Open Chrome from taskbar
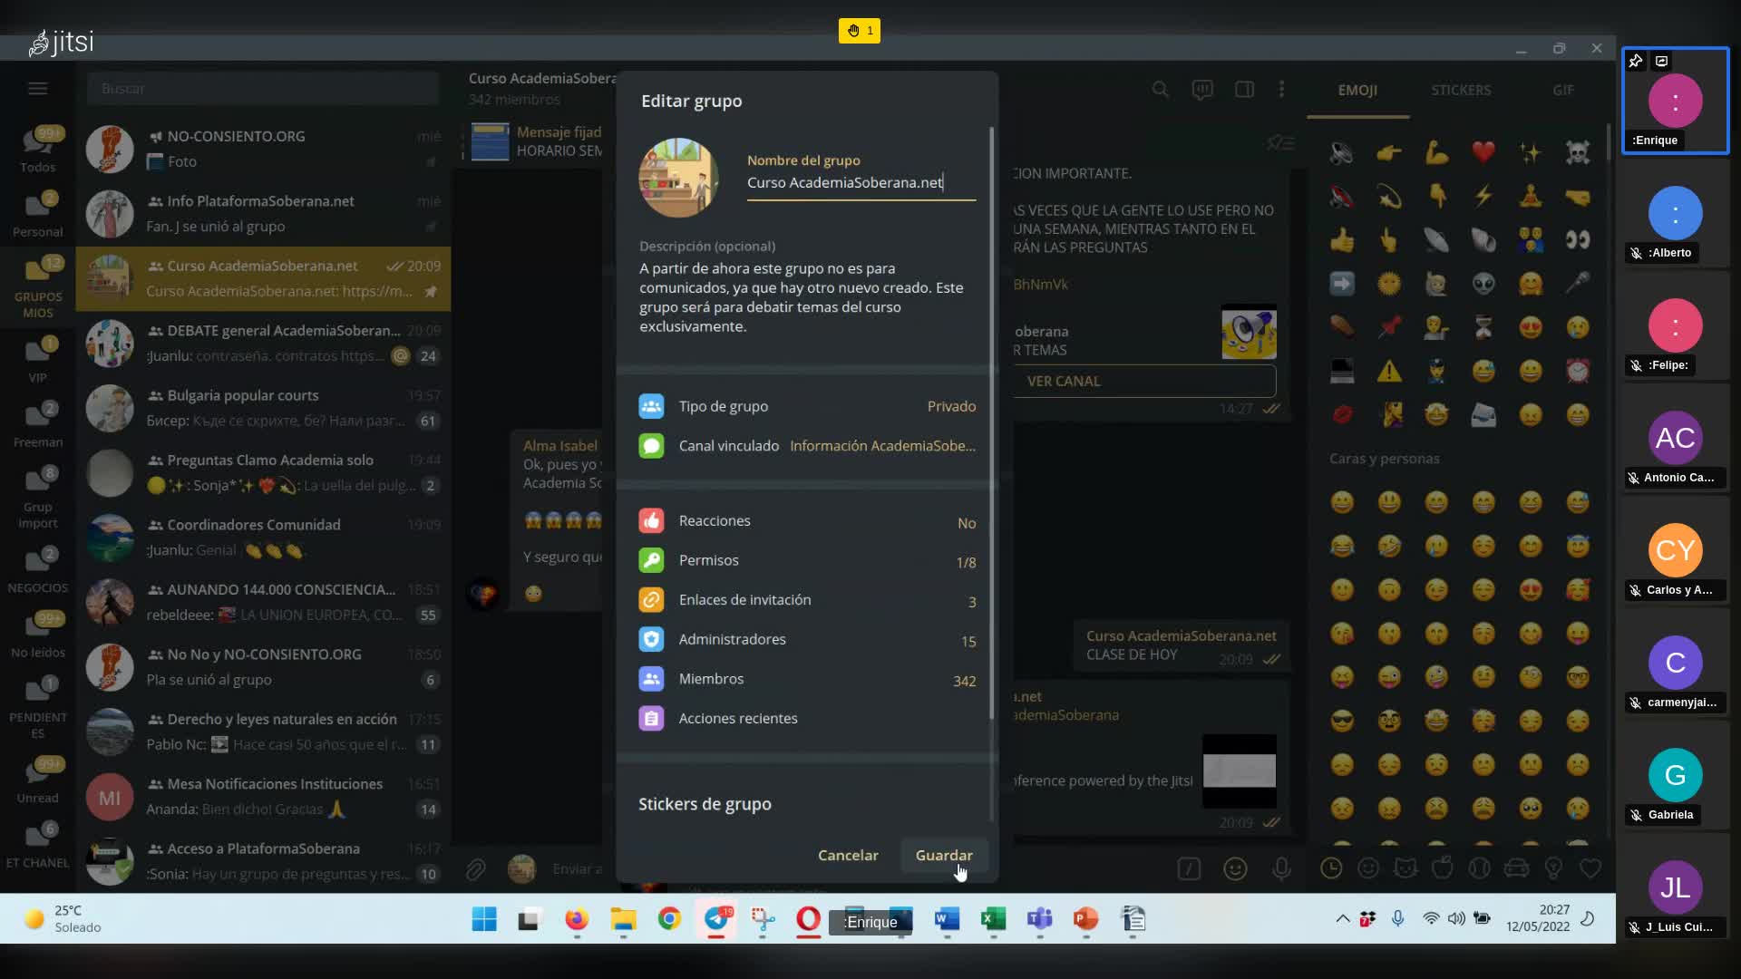1741x979 pixels. tap(669, 919)
